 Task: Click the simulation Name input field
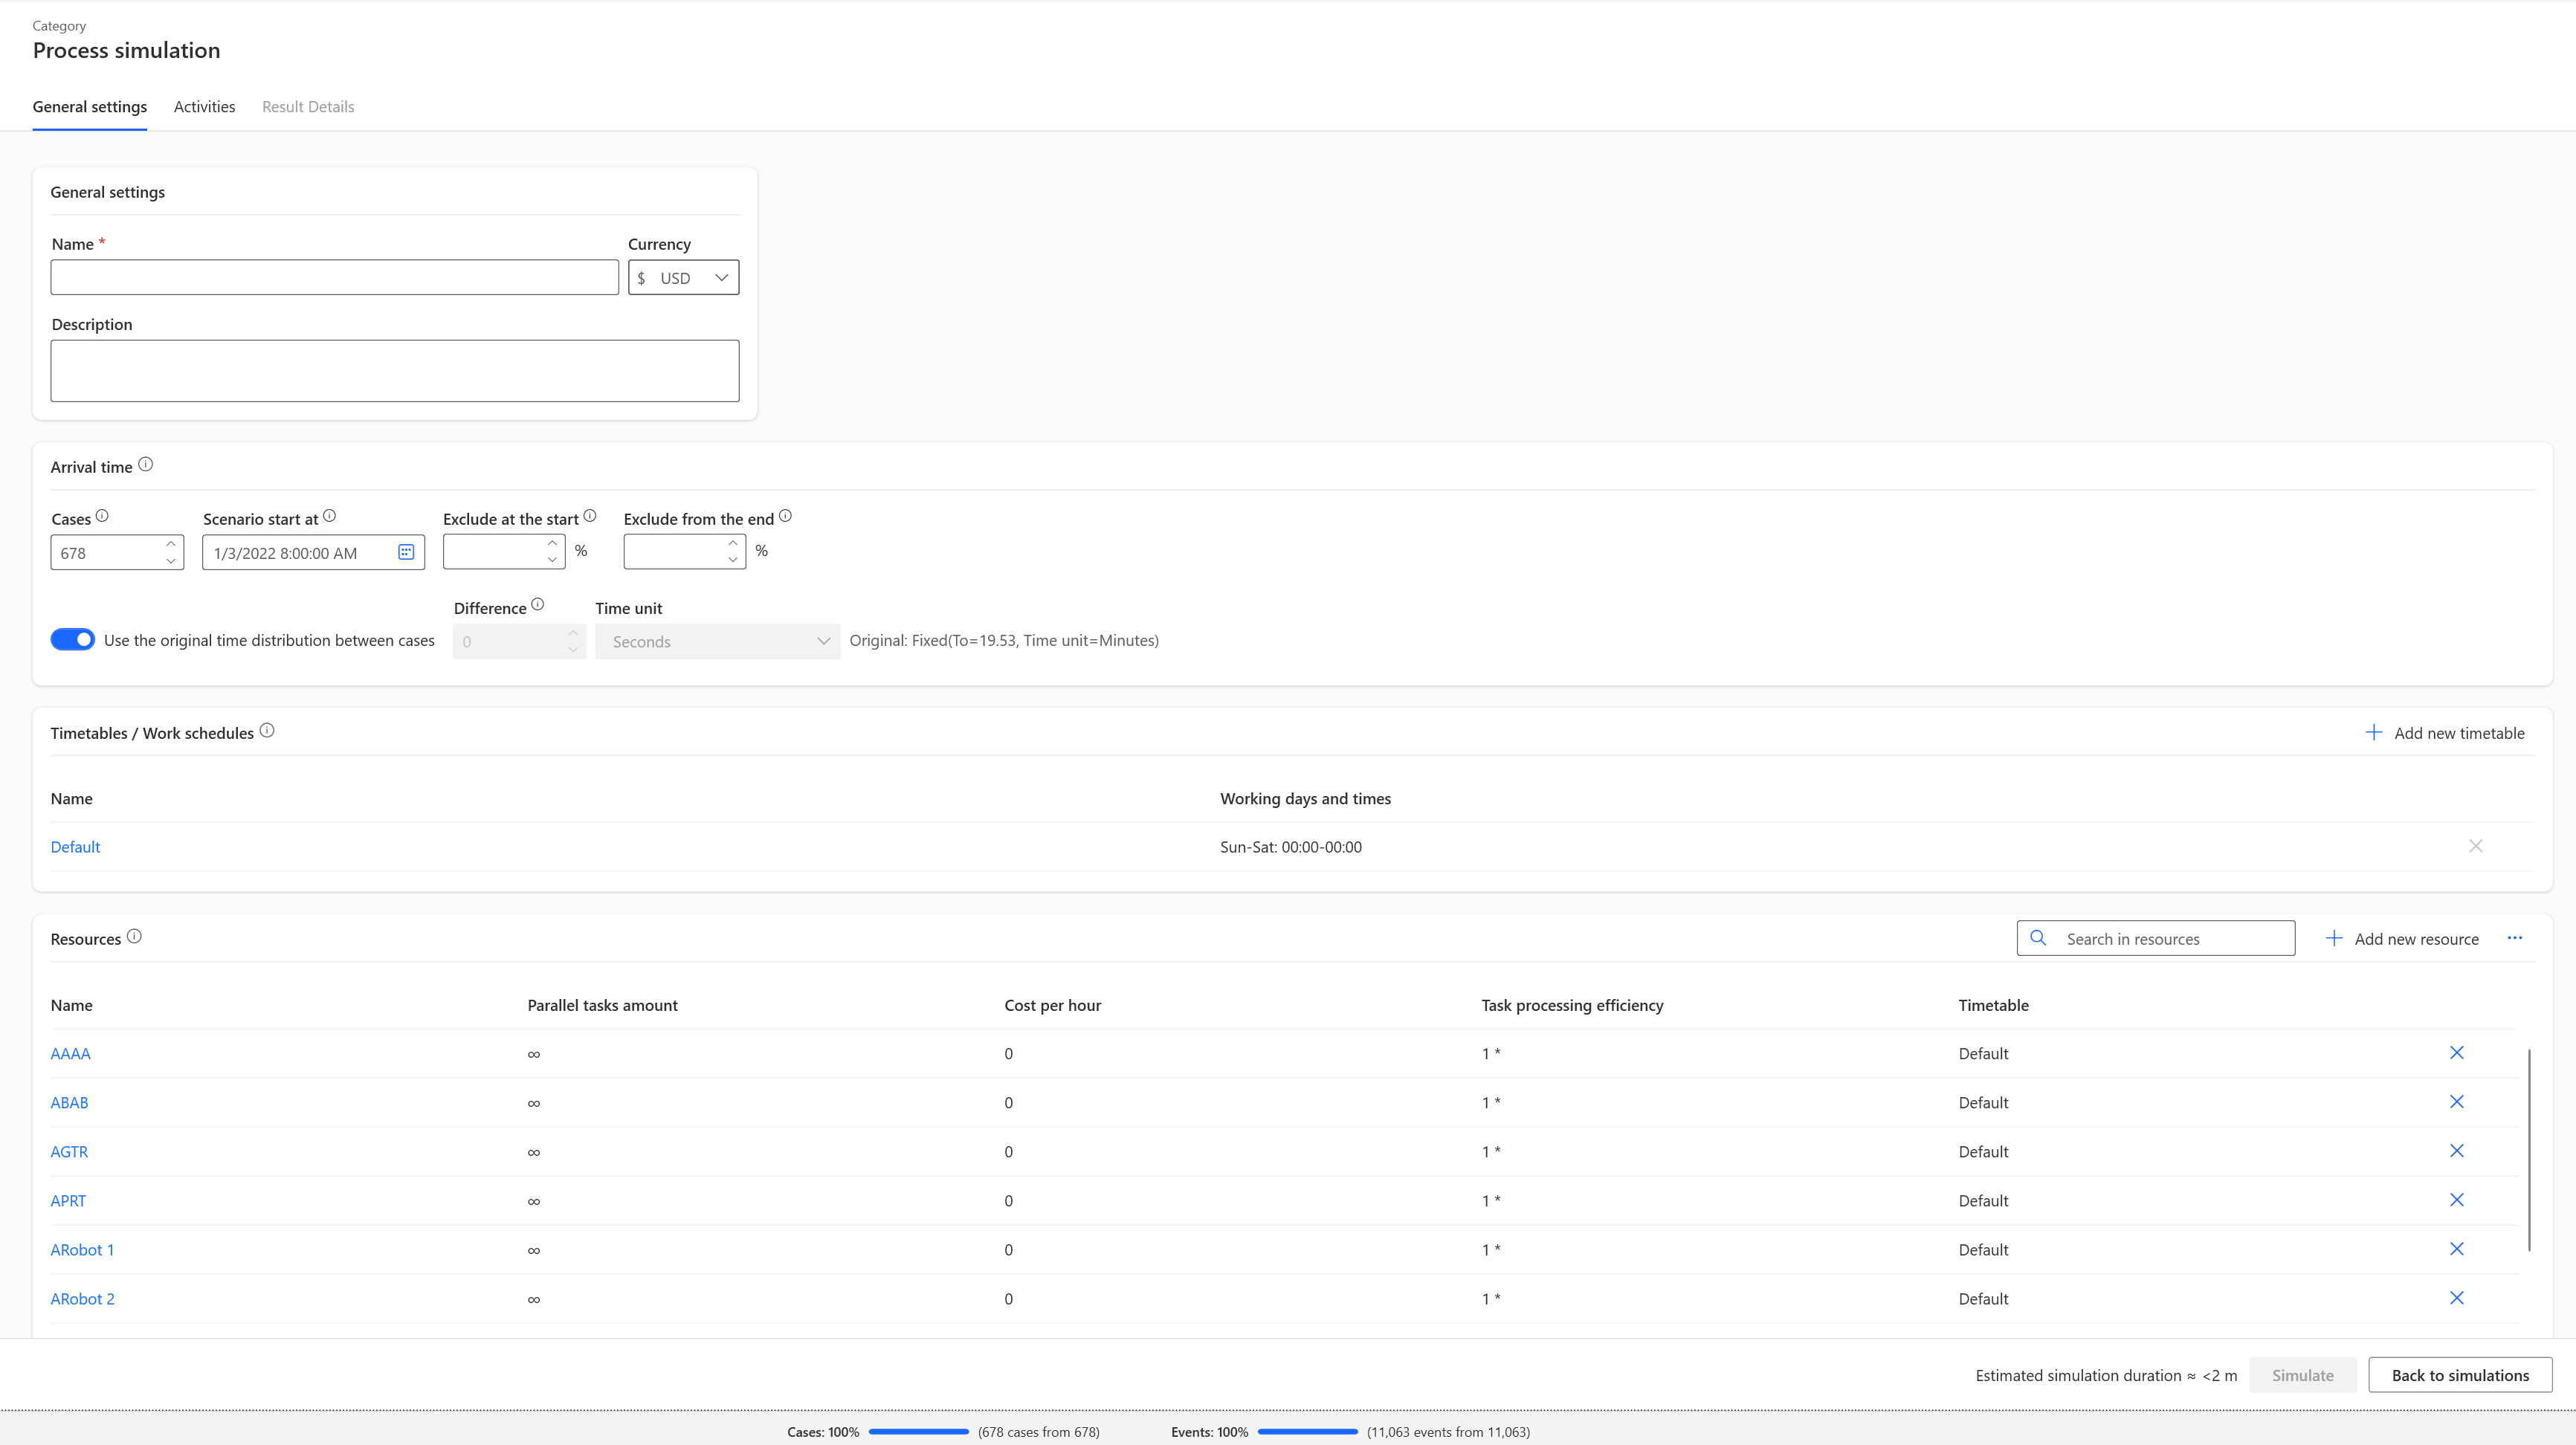(334, 278)
